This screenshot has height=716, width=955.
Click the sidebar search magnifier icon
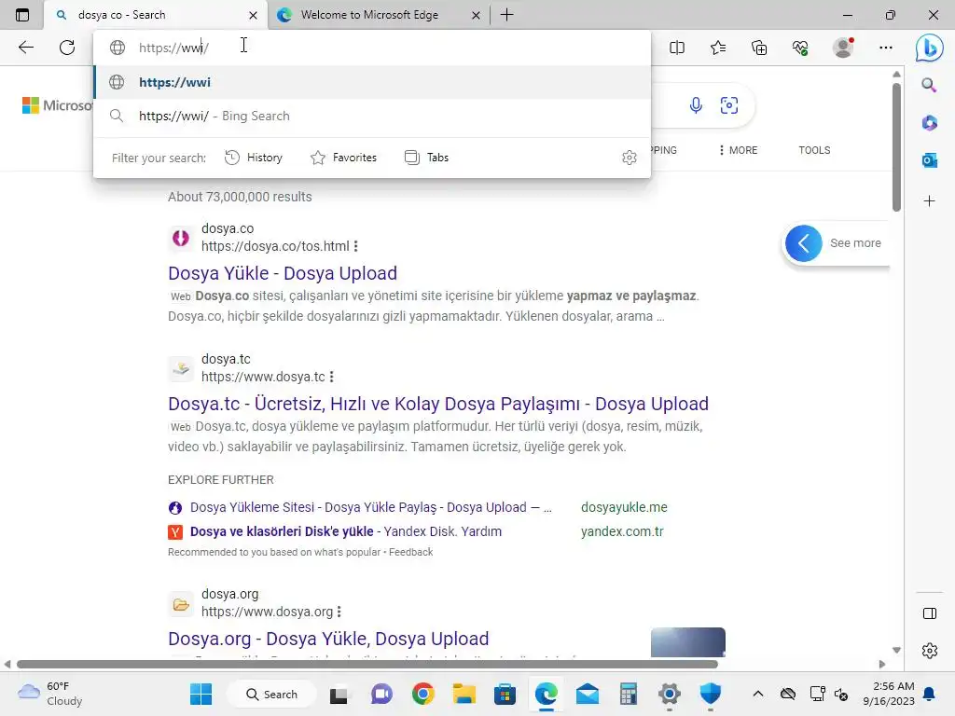coord(929,85)
